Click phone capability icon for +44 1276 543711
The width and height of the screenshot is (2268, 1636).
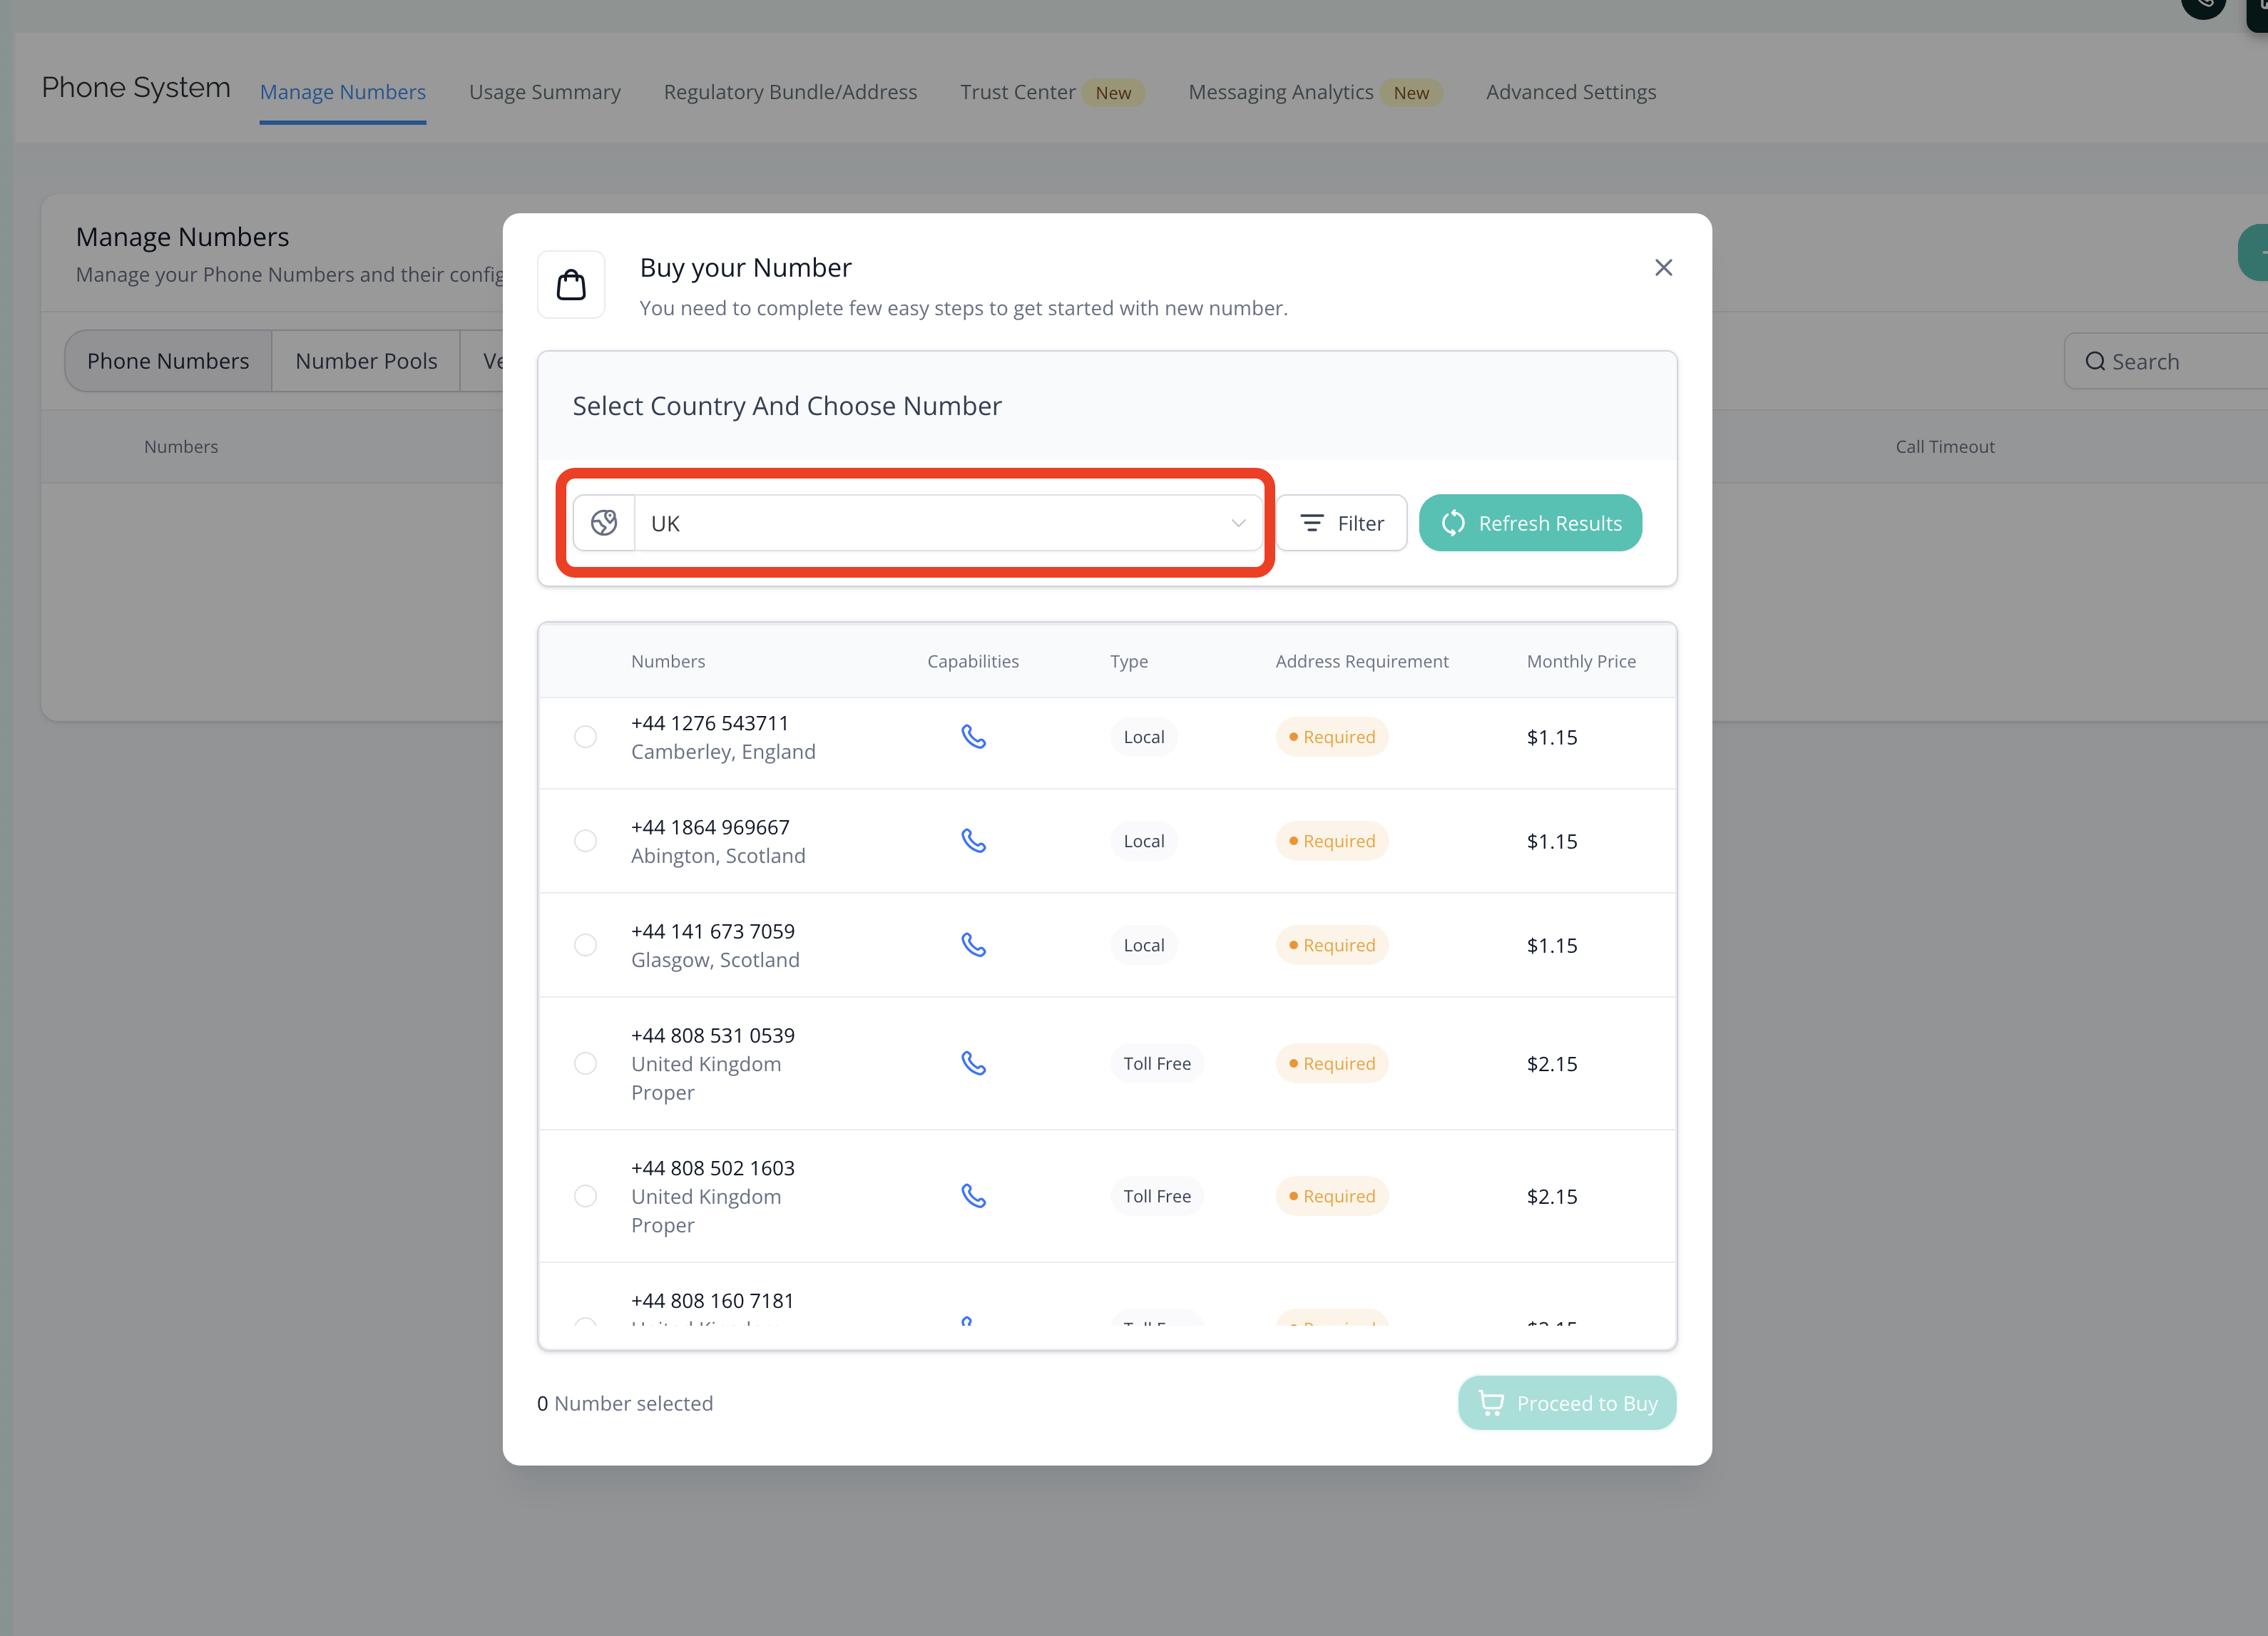(x=973, y=737)
